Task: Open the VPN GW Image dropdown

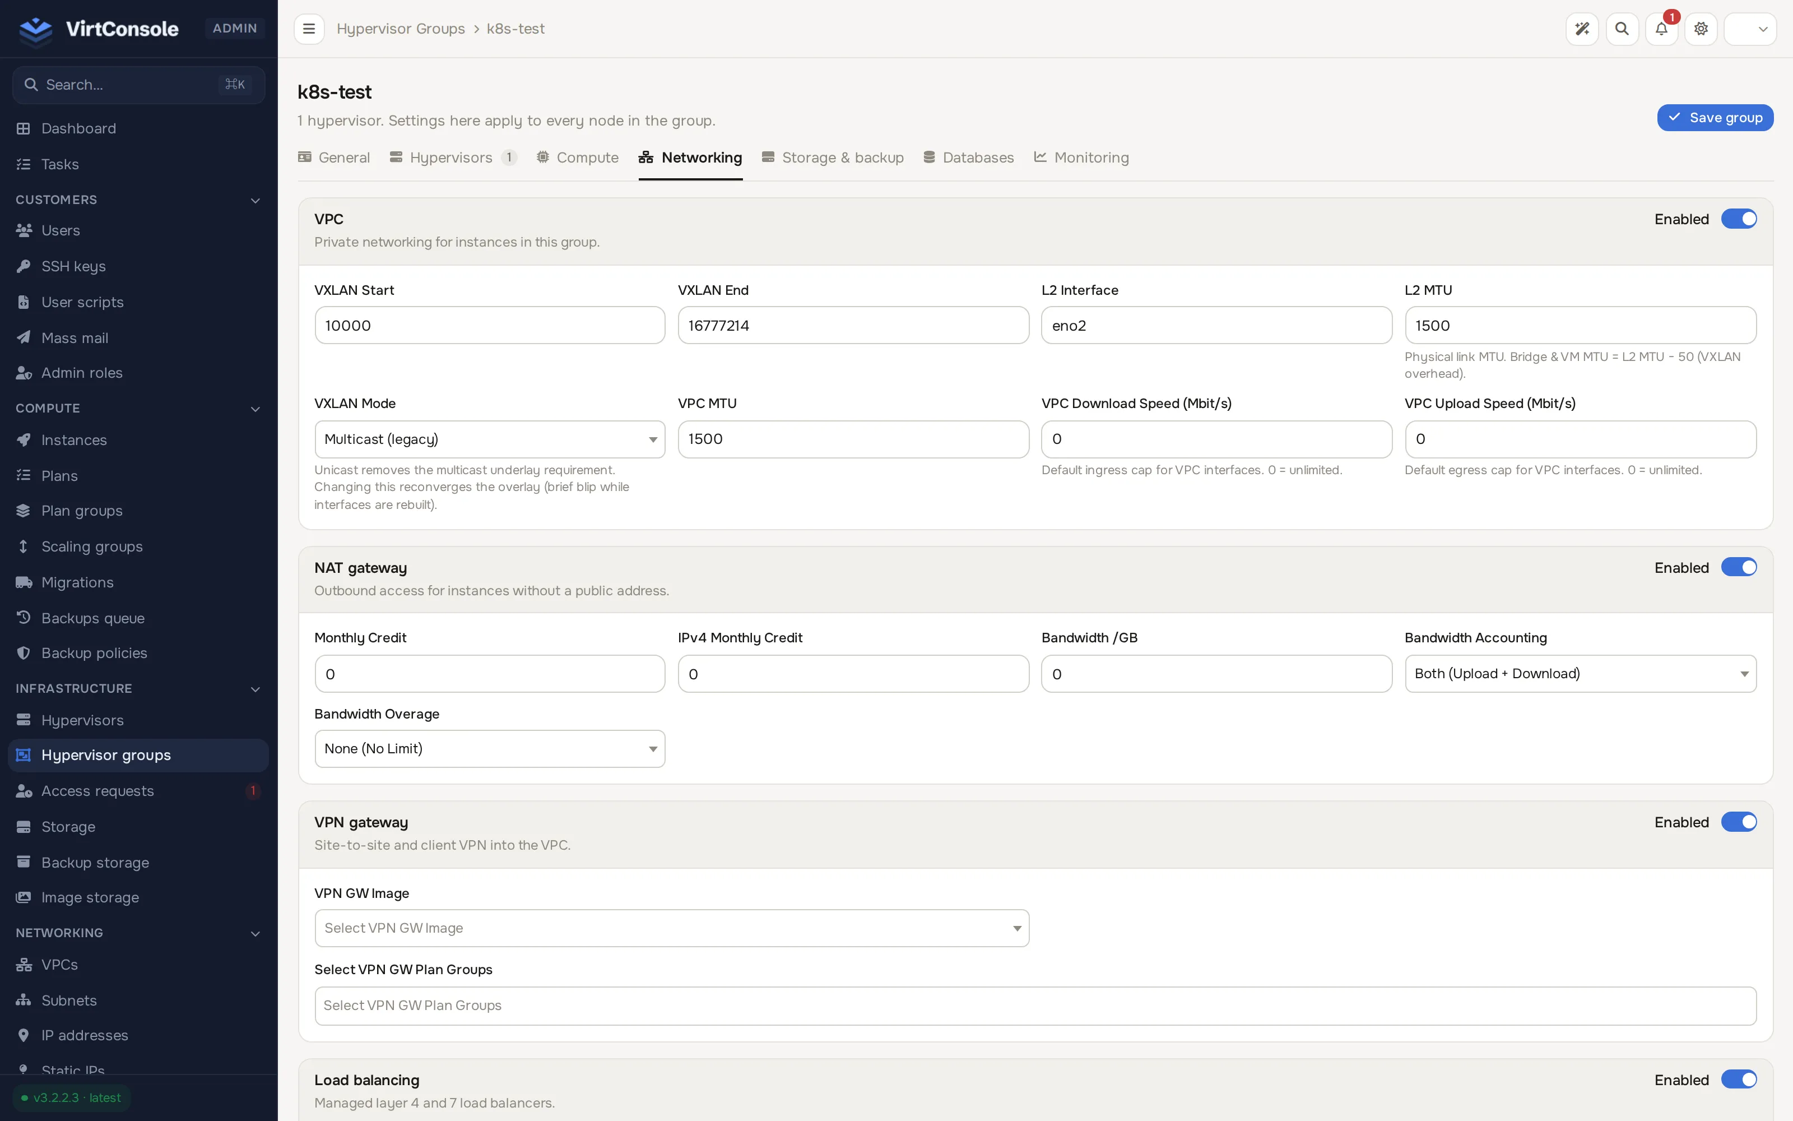Action: (x=672, y=928)
